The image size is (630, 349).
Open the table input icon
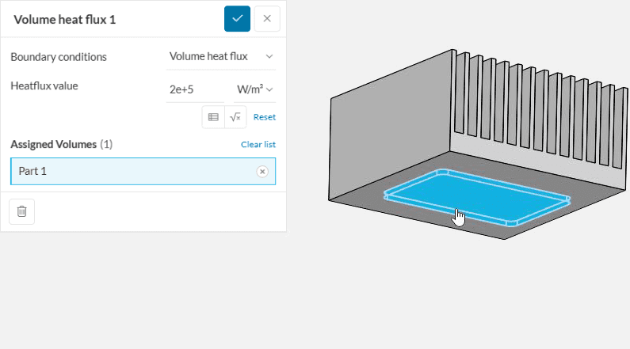pyautogui.click(x=213, y=117)
